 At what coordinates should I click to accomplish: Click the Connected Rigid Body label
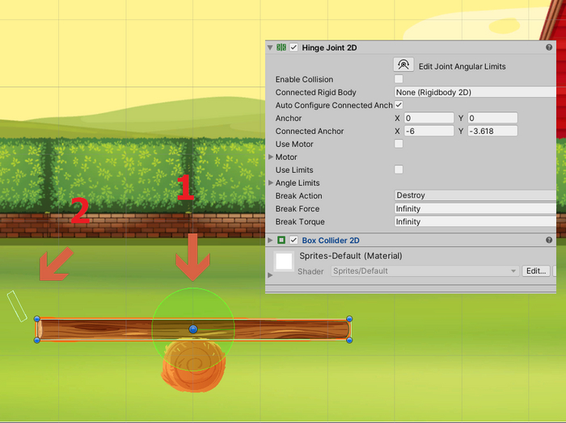[x=316, y=92]
